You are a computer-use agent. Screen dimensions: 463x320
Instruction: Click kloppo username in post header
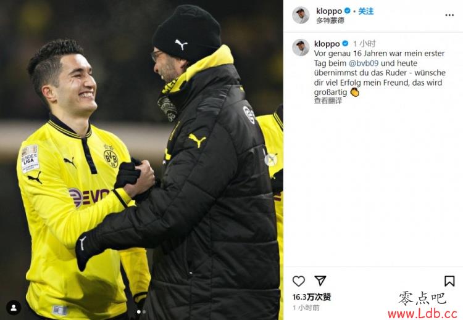point(329,11)
